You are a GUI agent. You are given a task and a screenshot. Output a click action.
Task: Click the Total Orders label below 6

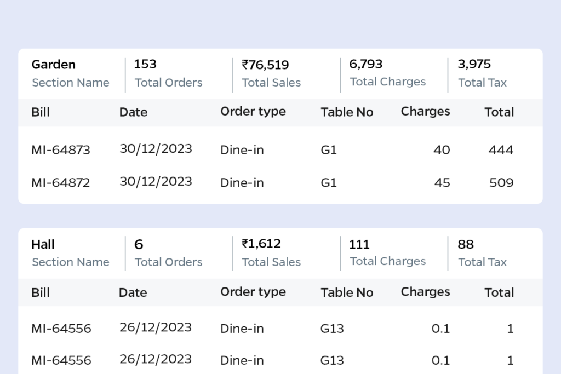pos(169,262)
